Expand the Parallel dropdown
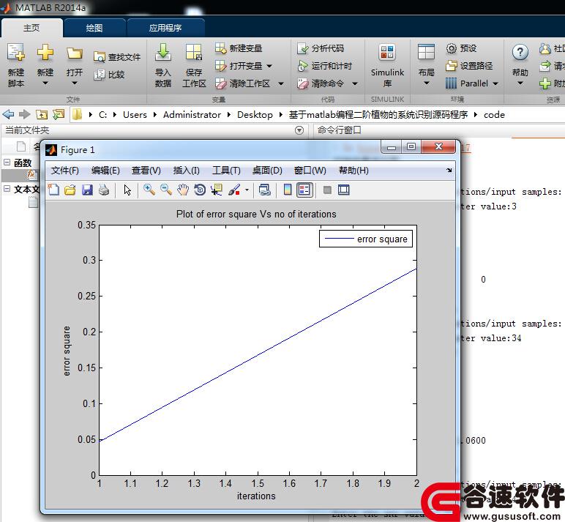The image size is (565, 522). point(495,83)
